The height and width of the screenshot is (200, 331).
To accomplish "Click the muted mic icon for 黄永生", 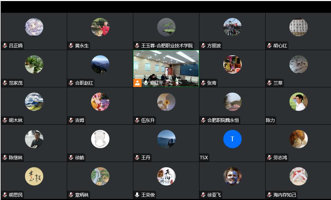I will 71,46.
